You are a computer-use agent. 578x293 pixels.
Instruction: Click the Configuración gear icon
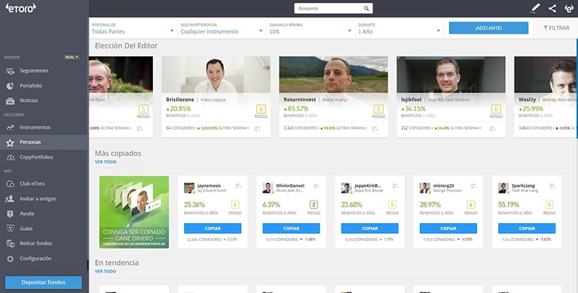coord(10,259)
